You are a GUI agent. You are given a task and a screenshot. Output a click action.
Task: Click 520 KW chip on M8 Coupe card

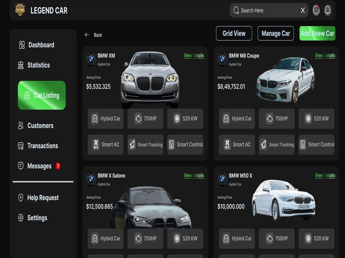point(316,119)
